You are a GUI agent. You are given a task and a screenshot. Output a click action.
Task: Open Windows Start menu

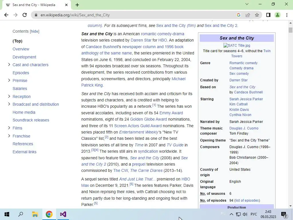click(7, 214)
